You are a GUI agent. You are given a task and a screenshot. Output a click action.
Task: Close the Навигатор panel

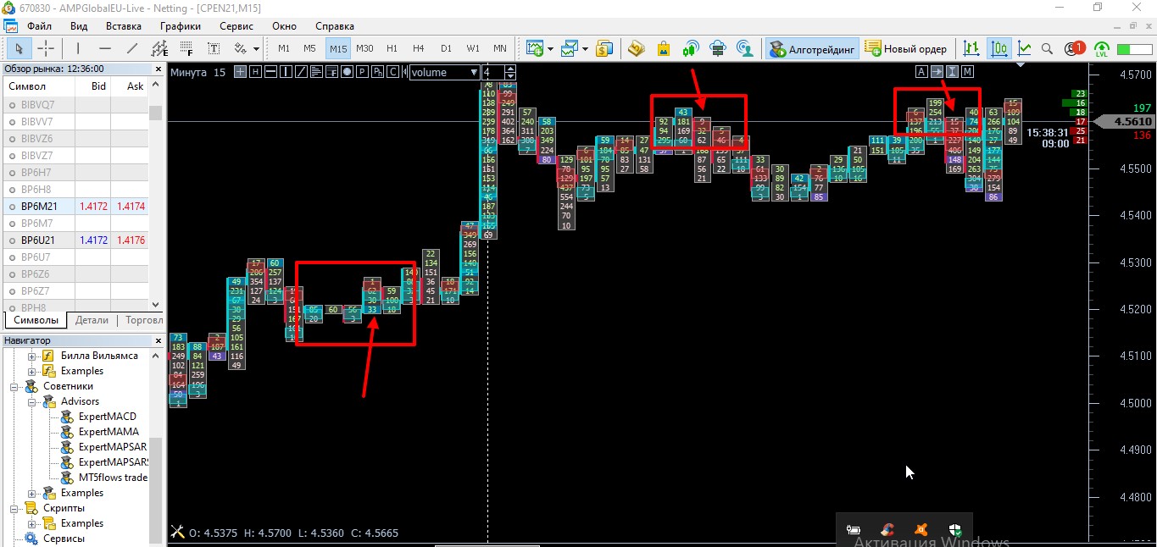pos(158,340)
